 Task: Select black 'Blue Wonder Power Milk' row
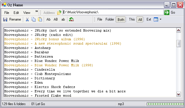42,61
